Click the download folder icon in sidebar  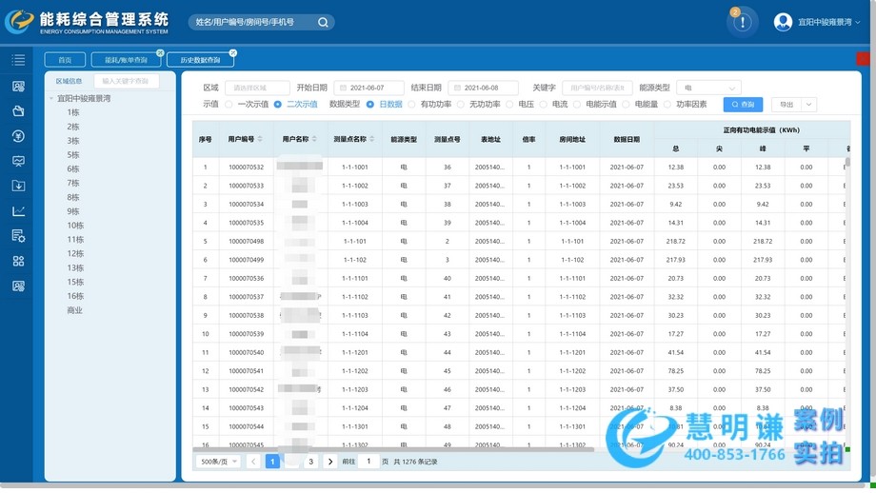pyautogui.click(x=18, y=186)
